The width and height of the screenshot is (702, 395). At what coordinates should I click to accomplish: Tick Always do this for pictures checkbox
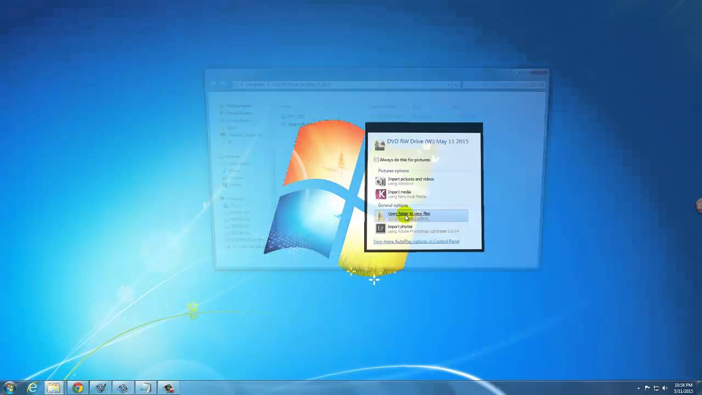click(376, 160)
